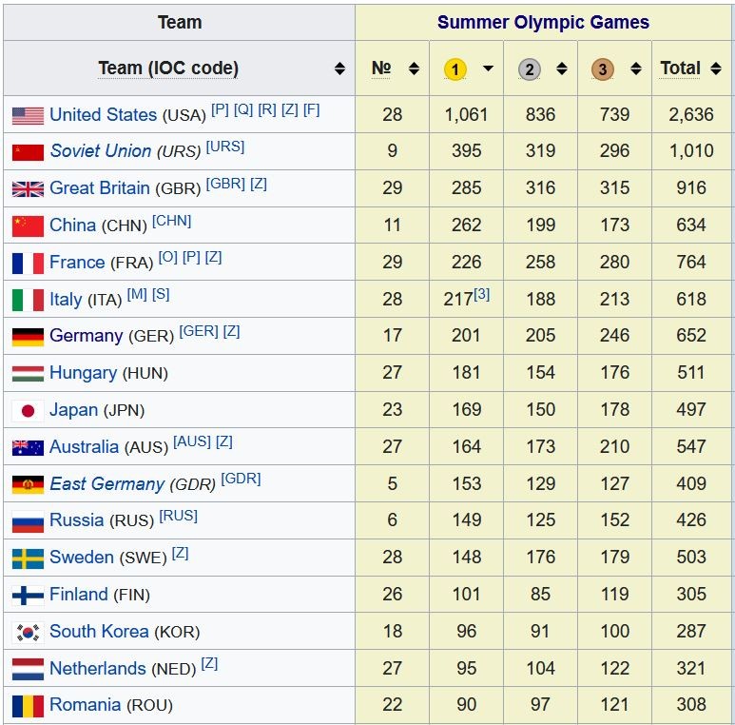Click the gold medal icon in header
Viewport: 735px width, 725px height.
pos(455,69)
